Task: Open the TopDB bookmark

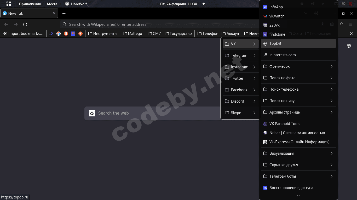Action: [298, 43]
